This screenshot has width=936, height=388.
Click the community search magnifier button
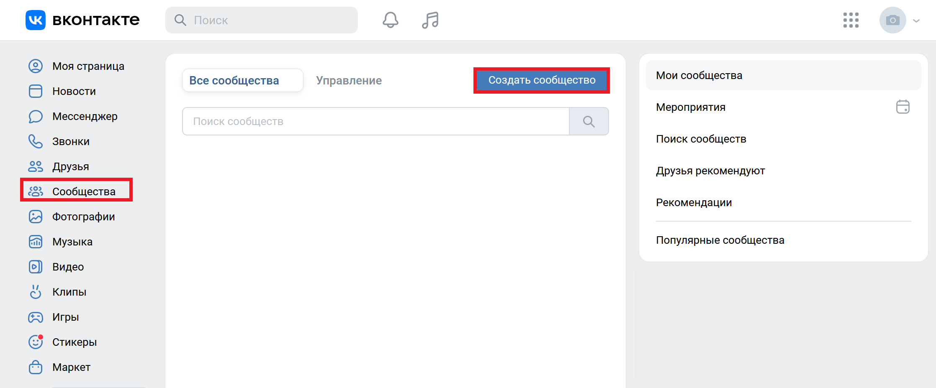pyautogui.click(x=589, y=122)
